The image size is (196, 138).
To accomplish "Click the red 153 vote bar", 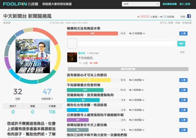I will pyautogui.click(x=92, y=34).
